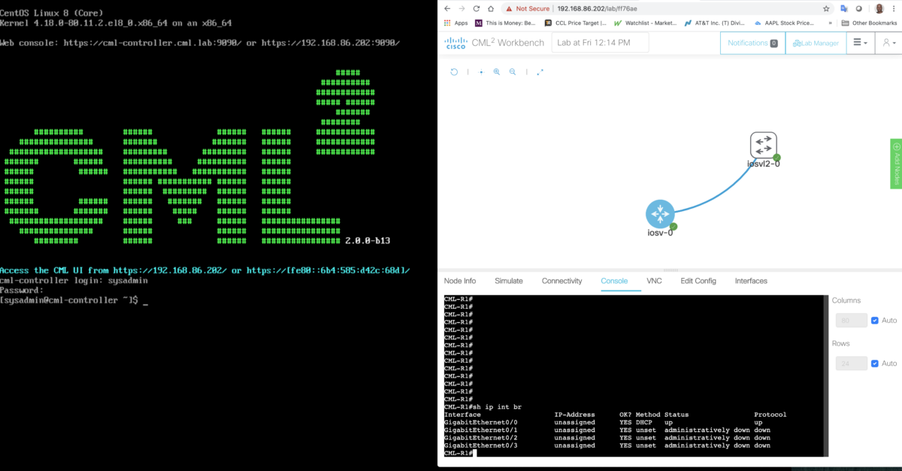Open the Lab Manager
Image resolution: width=902 pixels, height=471 pixels.
(x=816, y=43)
